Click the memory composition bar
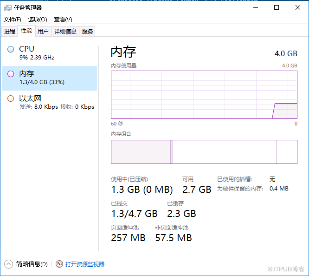 (204, 152)
